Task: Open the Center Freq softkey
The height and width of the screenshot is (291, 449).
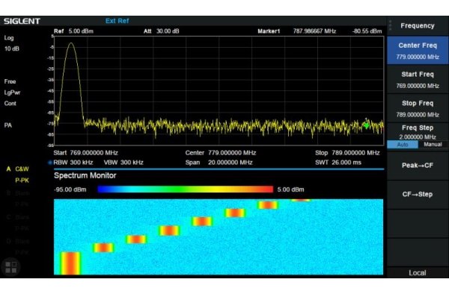Action: (418, 51)
